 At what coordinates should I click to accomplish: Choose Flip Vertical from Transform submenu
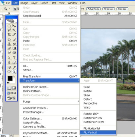[98, 132]
